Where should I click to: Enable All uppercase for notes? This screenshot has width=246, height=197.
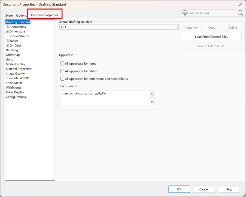point(62,63)
